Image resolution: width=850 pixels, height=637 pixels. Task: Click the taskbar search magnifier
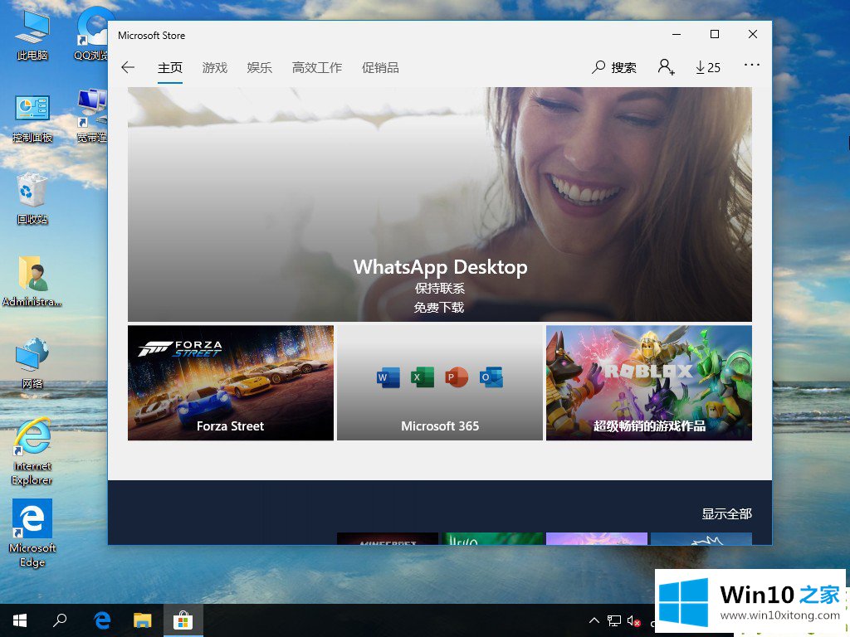pos(60,620)
